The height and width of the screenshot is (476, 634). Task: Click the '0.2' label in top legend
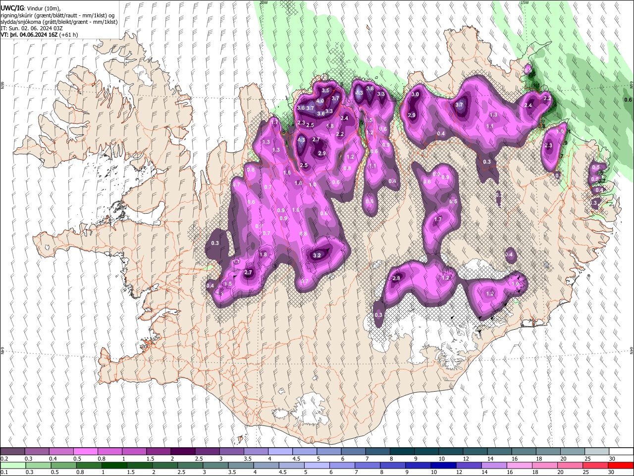point(4,459)
